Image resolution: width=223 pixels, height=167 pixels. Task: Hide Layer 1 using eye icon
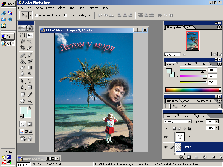pyautogui.click(x=166, y=137)
